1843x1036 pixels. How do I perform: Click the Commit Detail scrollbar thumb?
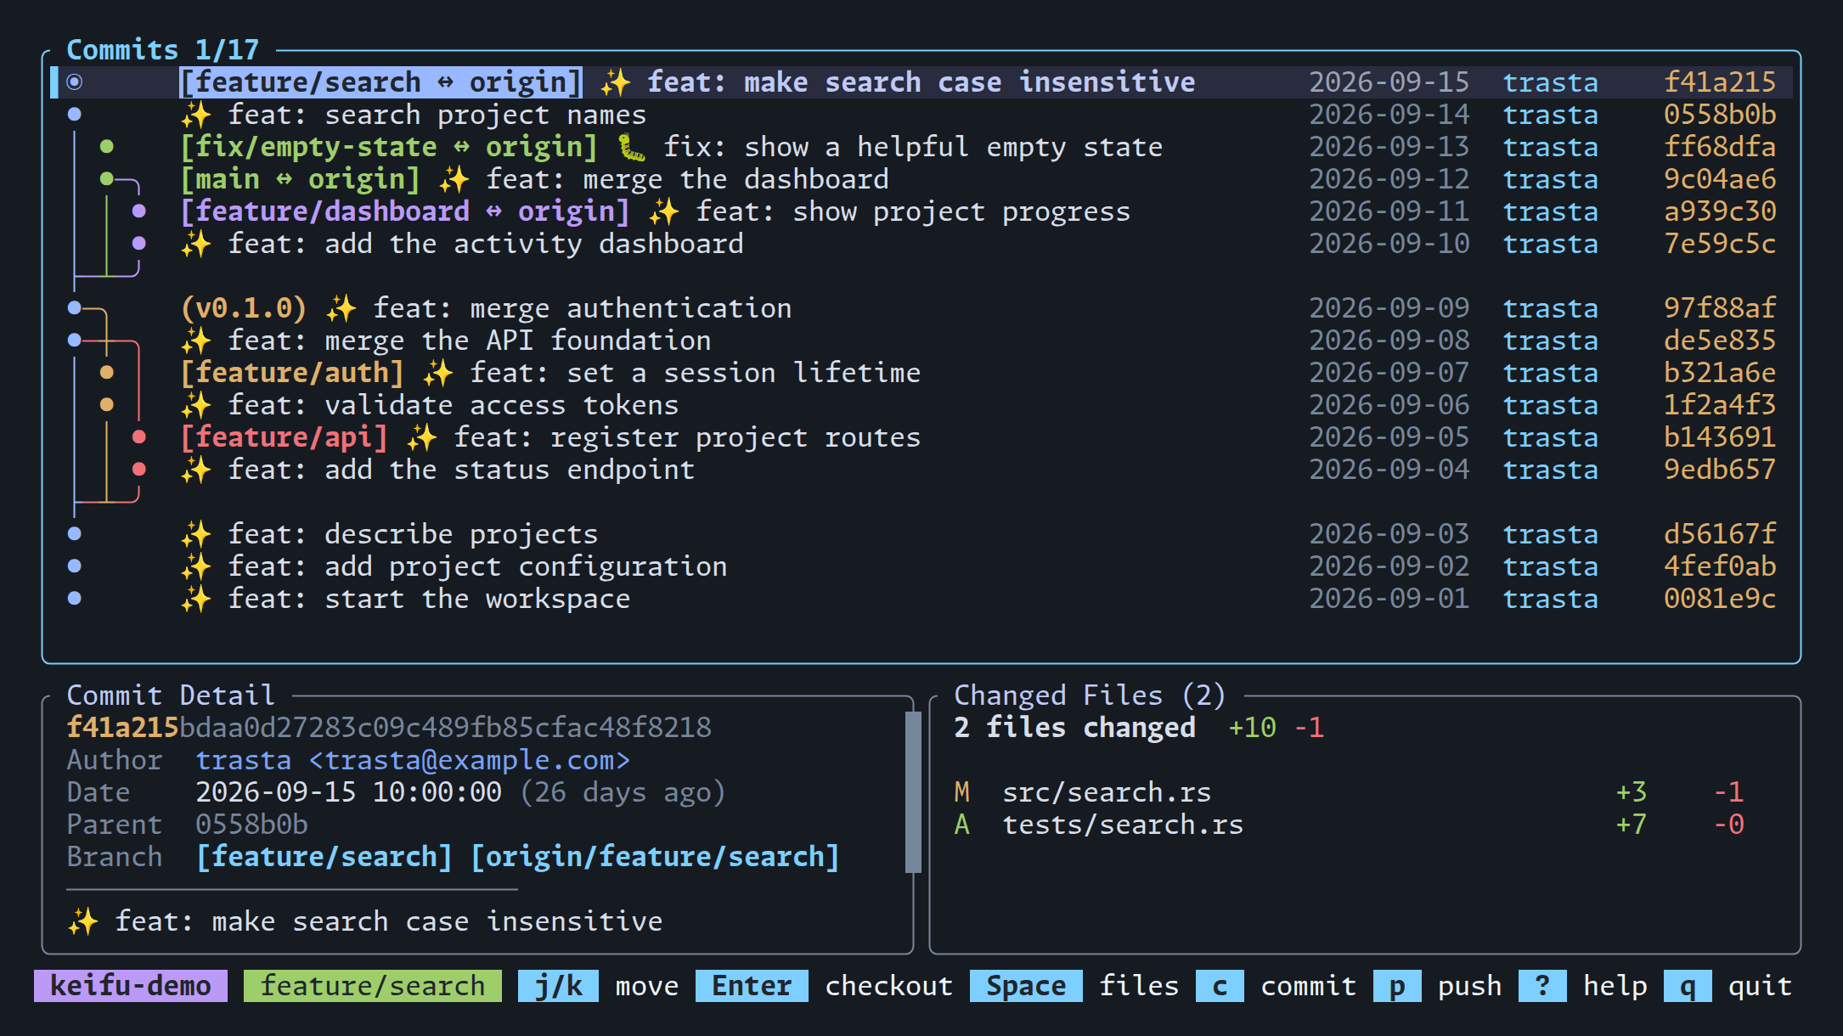coord(914,792)
